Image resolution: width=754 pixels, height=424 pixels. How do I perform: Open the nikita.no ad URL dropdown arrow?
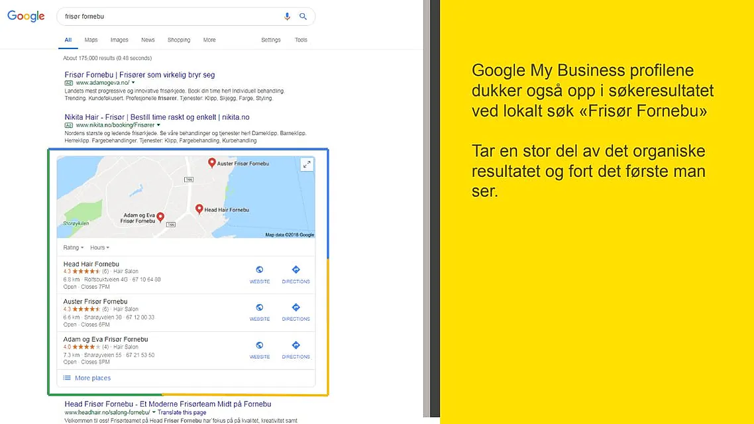tap(158, 125)
